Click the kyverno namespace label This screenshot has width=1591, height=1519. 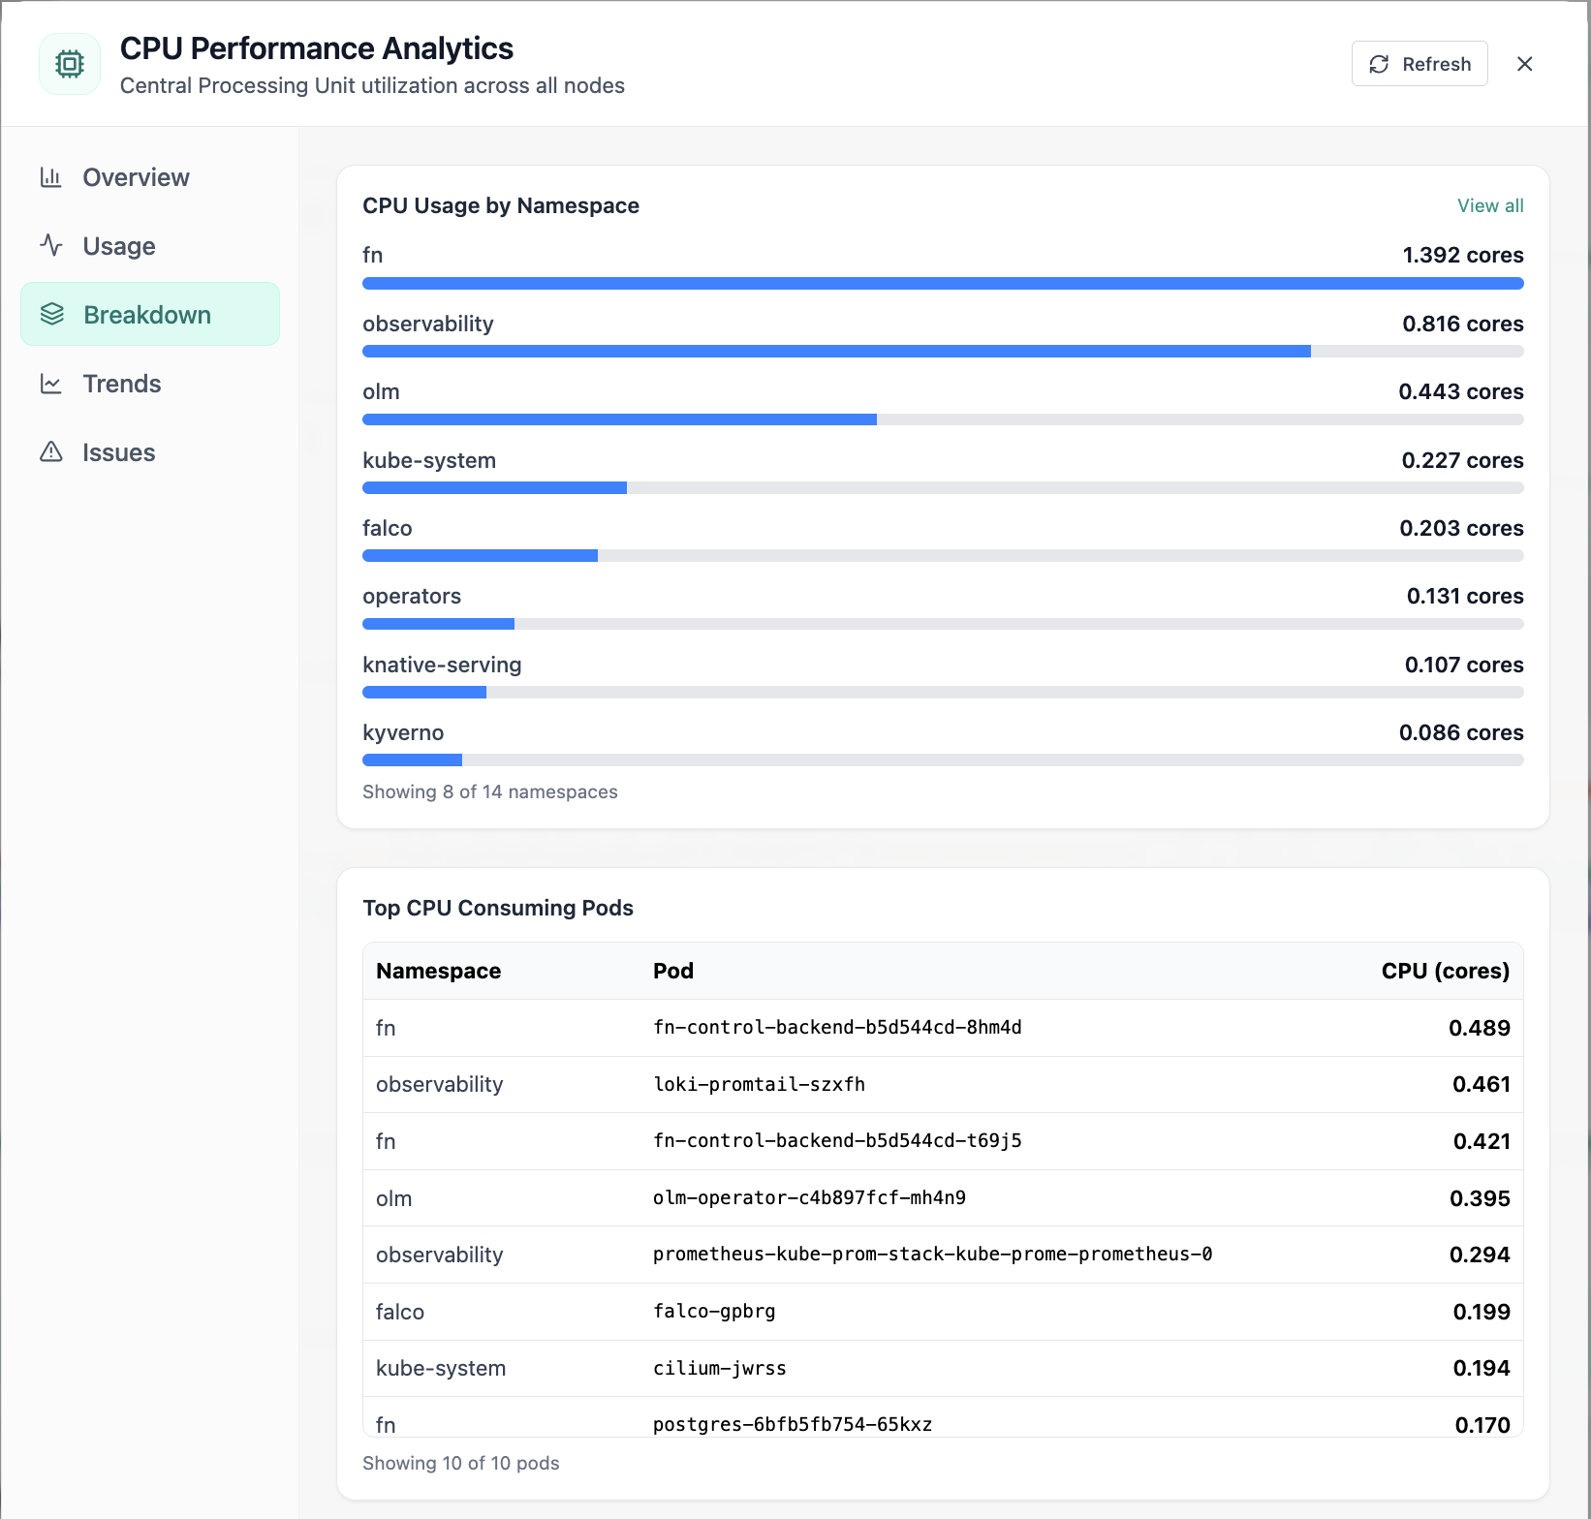[x=403, y=732]
